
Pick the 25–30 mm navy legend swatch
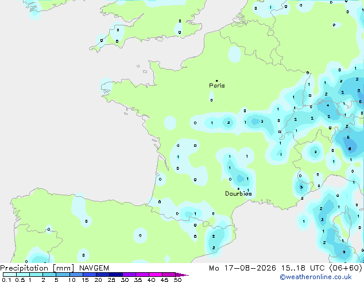point(116,275)
